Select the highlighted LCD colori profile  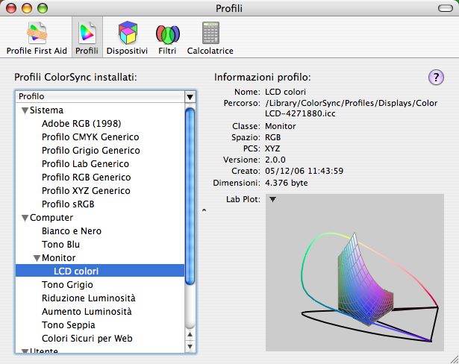point(100,271)
